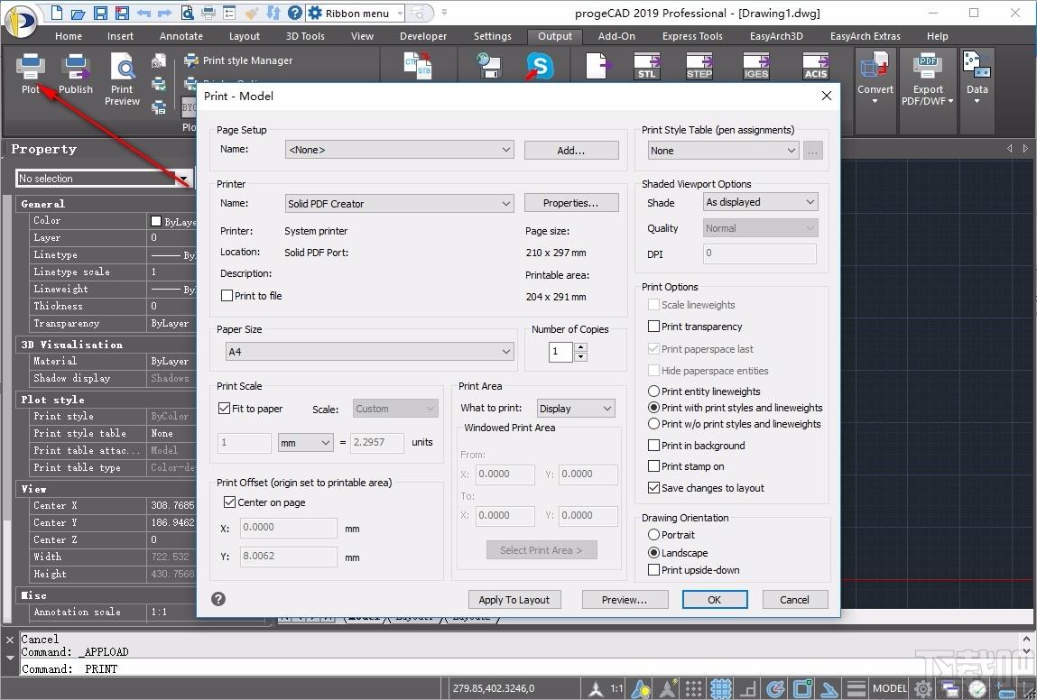Click the STL export icon

[x=647, y=66]
